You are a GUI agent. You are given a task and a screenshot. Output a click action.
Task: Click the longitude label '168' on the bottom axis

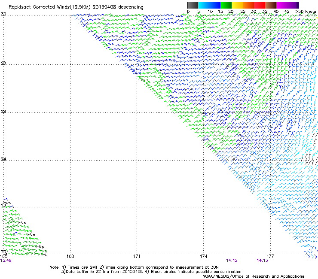(70, 256)
